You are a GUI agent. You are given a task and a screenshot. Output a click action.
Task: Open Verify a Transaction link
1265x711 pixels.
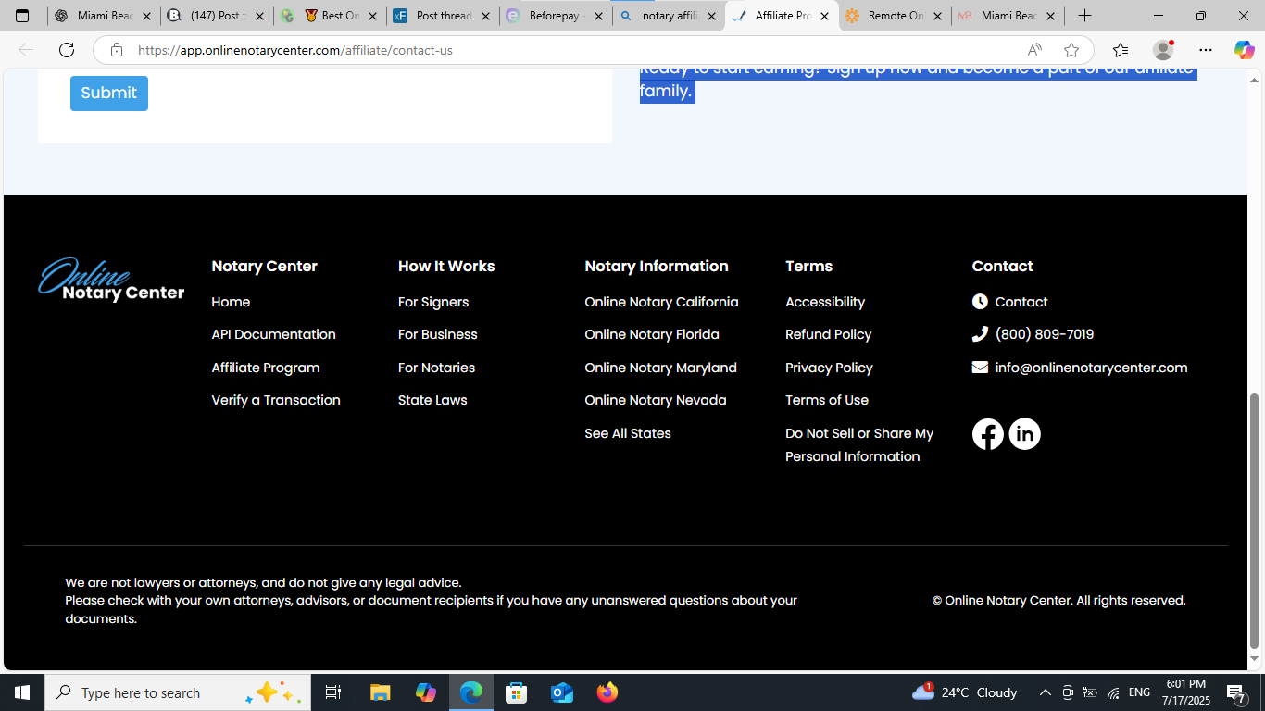pos(276,400)
